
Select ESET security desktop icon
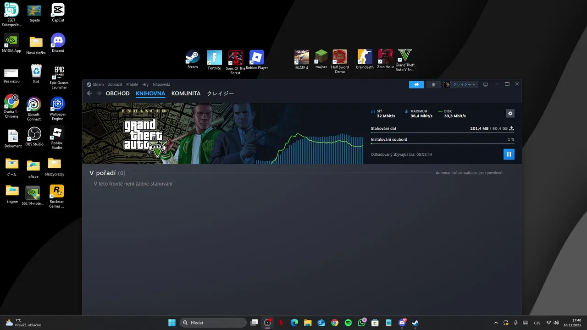[11, 15]
